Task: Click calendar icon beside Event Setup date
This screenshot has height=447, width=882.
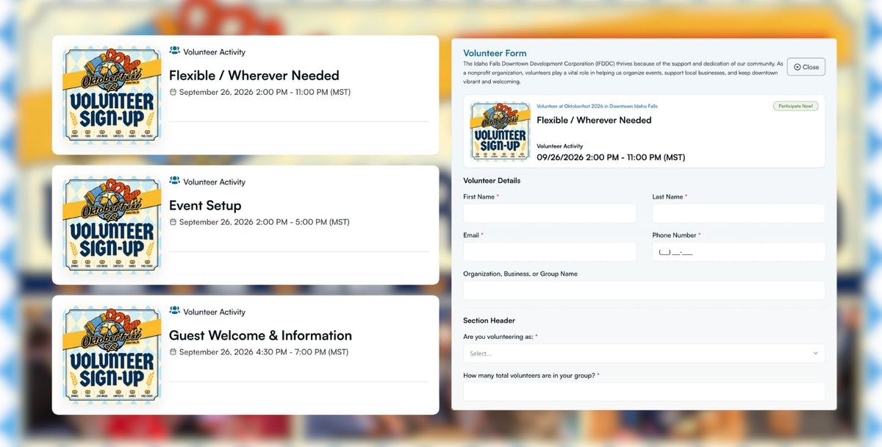Action: (x=173, y=222)
